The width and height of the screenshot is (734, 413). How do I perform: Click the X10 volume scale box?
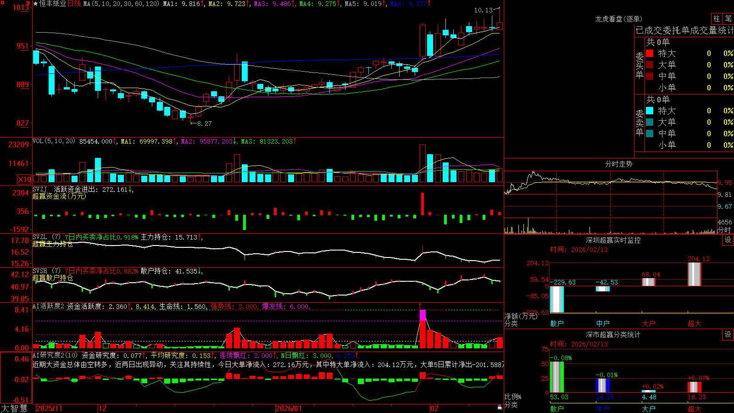tap(24, 179)
